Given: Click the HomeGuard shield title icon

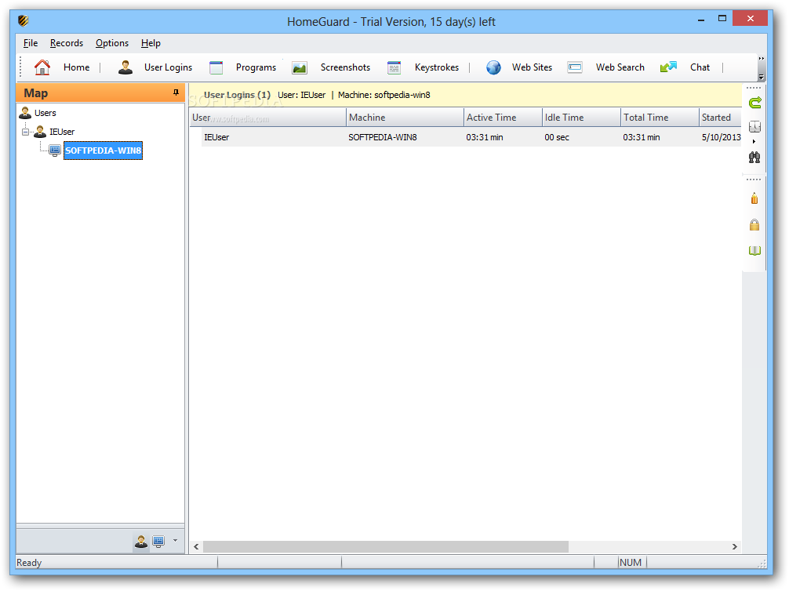Looking at the screenshot, I should tap(24, 21).
